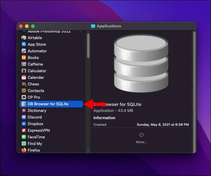Image resolution: width=211 pixels, height=176 pixels.
Task: Click the FaceTime app icon
Action: pos(24,137)
